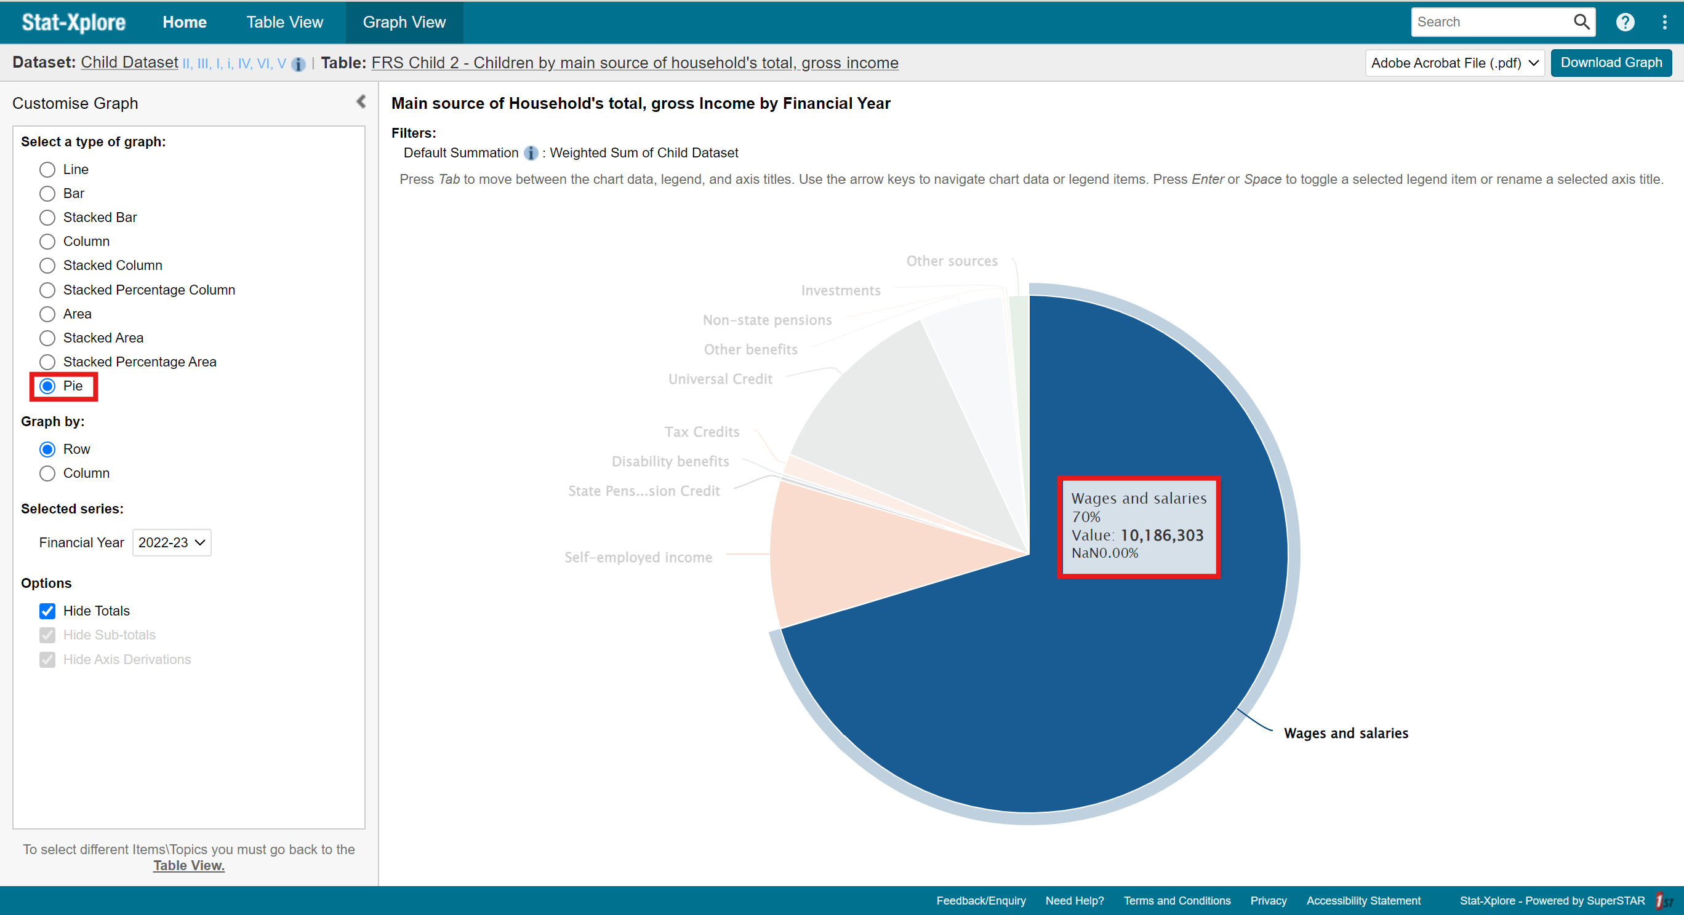This screenshot has width=1684, height=915.
Task: Choose Graph by Column option
Action: tap(47, 473)
